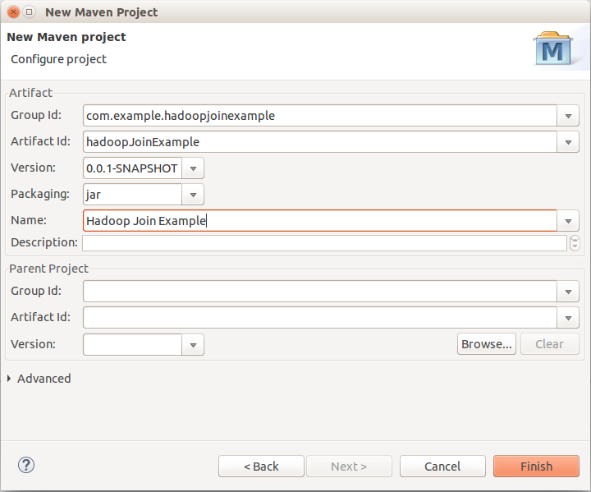Image resolution: width=591 pixels, height=492 pixels.
Task: Click into the Hadoop Join Example name field
Action: click(319, 221)
